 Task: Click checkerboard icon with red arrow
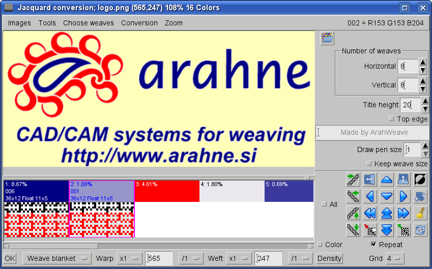[x=370, y=230]
